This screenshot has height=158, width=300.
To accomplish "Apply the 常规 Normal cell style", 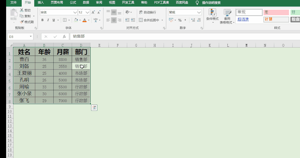I will (249, 12).
